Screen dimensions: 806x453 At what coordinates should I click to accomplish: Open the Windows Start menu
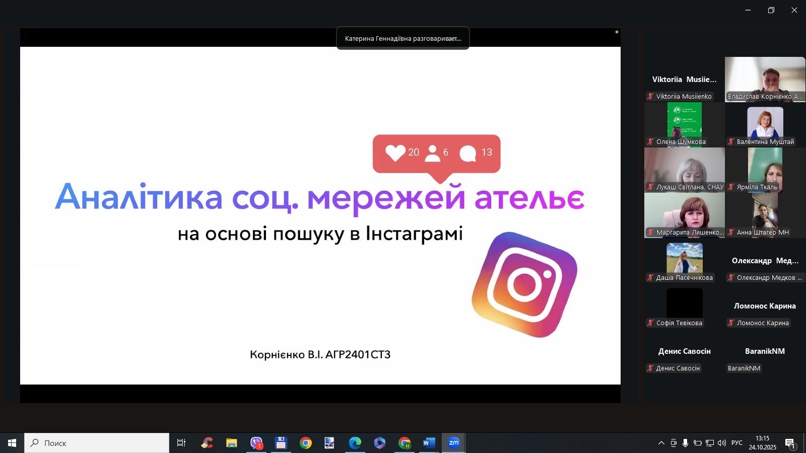pyautogui.click(x=12, y=443)
